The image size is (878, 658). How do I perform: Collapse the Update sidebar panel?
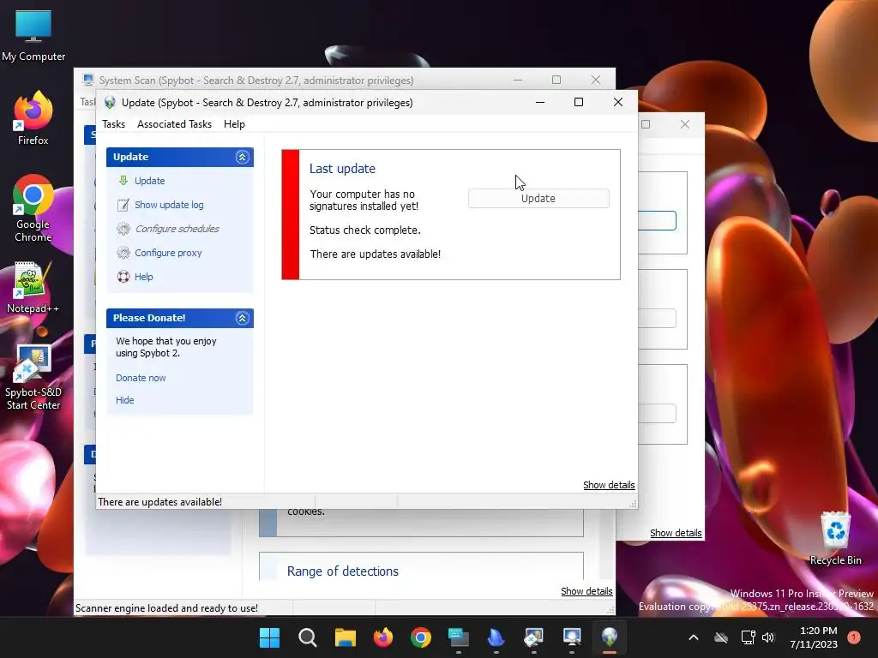[242, 158]
